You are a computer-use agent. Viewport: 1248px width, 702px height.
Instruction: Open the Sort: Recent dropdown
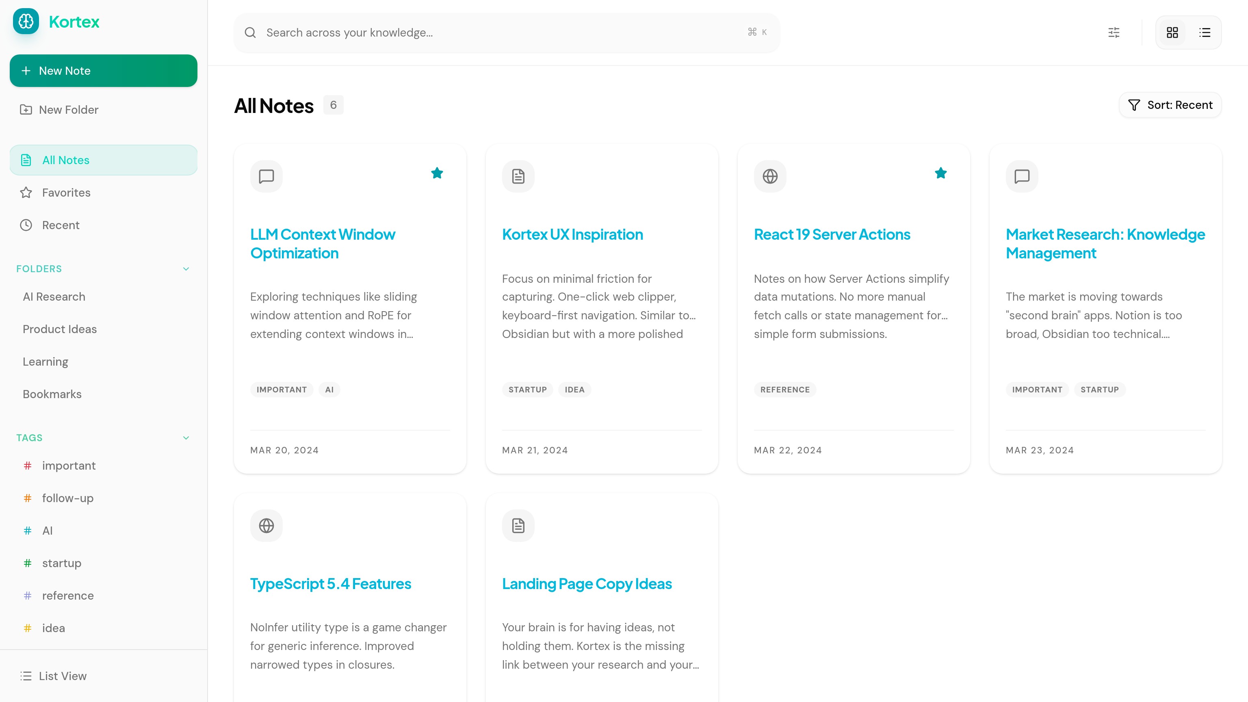[1170, 105]
